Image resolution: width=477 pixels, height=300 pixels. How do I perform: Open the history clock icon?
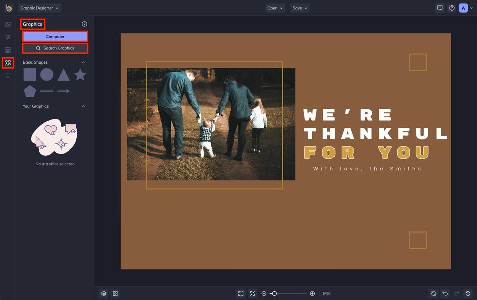pos(468,293)
